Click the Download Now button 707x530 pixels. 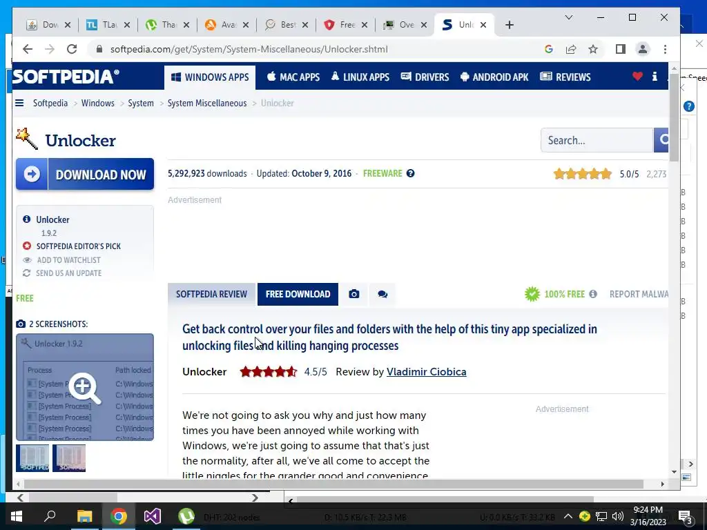pyautogui.click(x=85, y=174)
